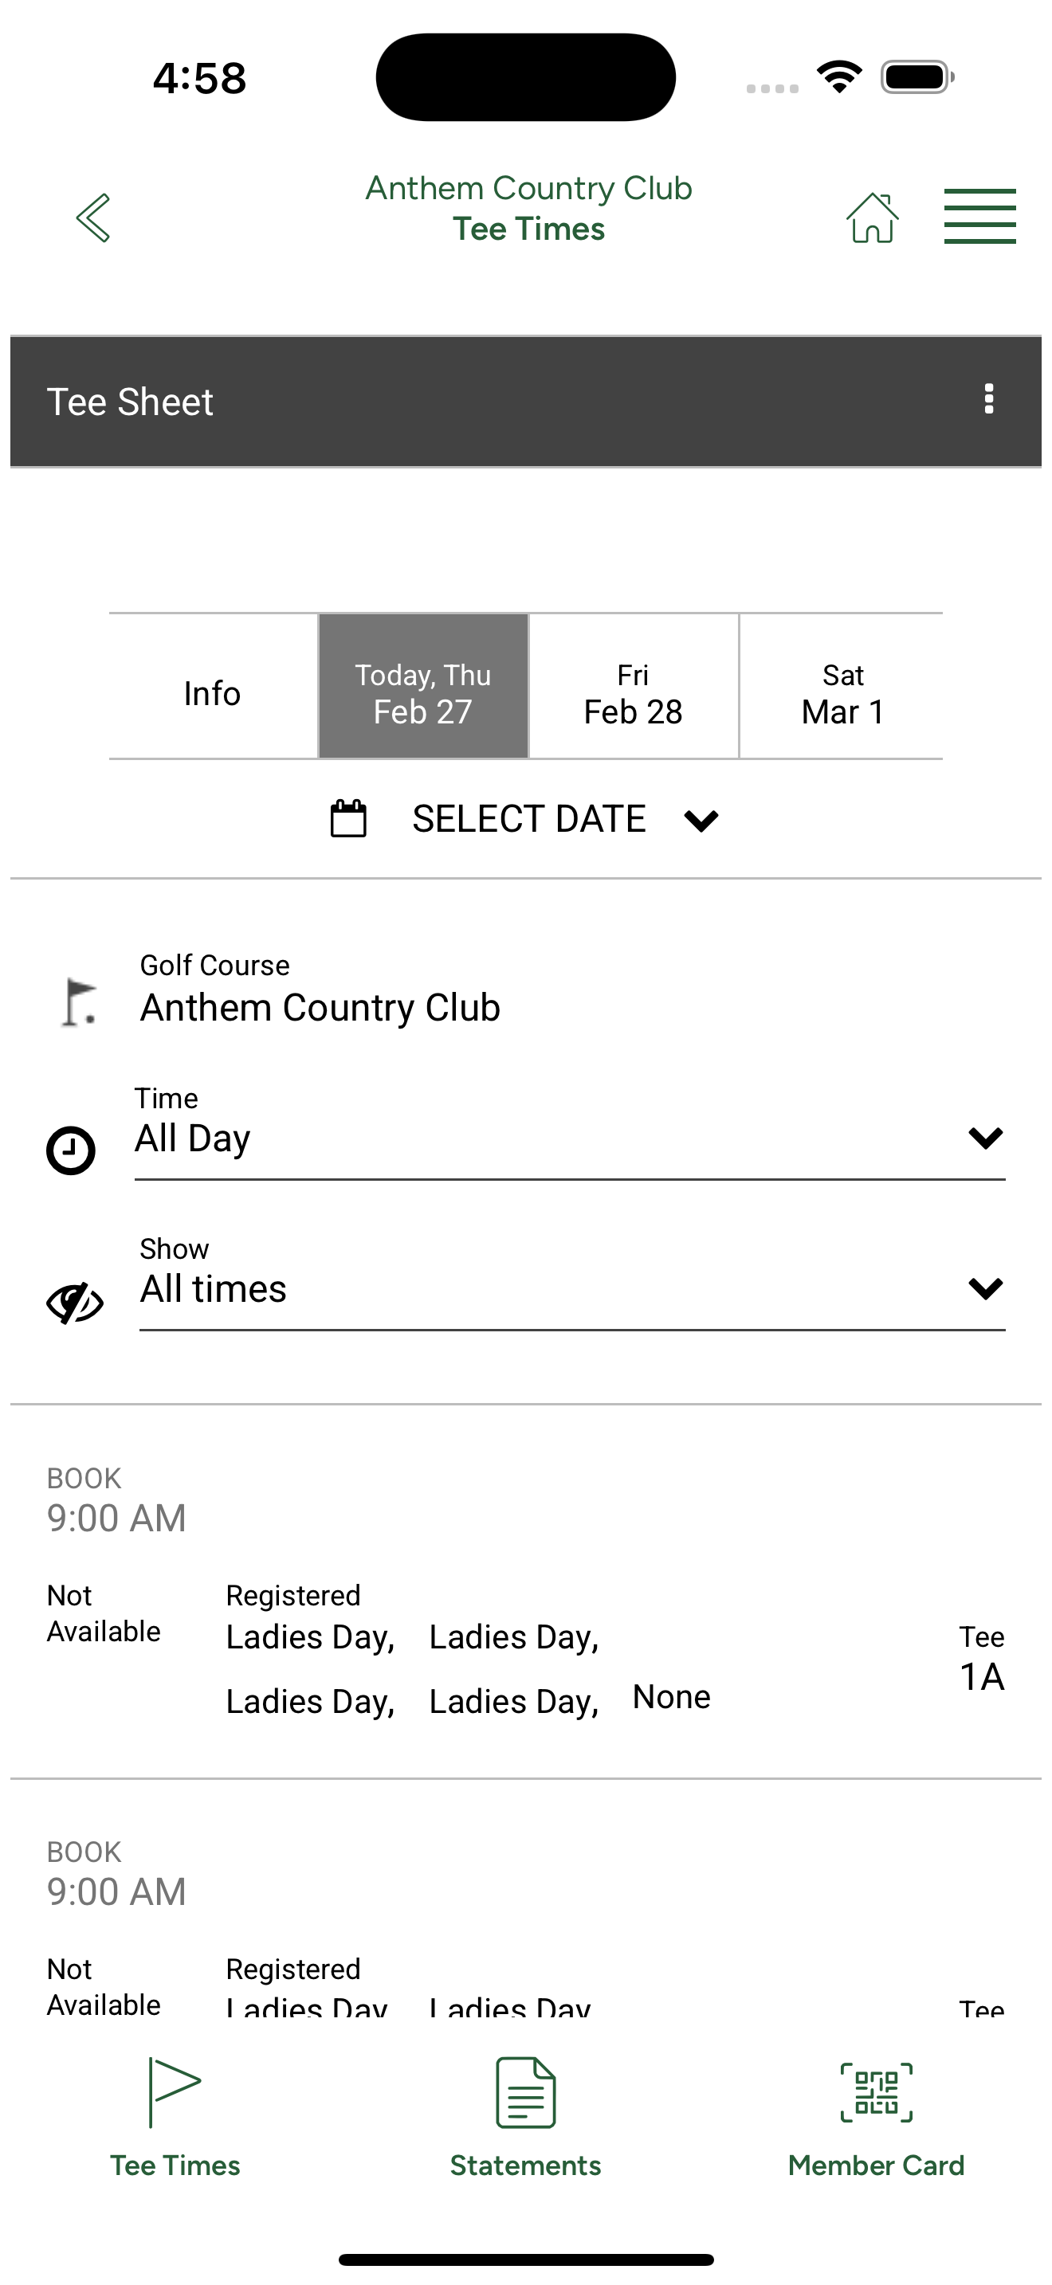Go to home via house icon
The width and height of the screenshot is (1052, 2285).
(873, 218)
